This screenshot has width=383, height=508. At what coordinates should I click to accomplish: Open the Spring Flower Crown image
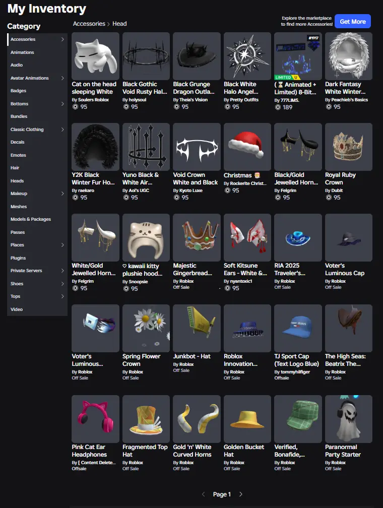click(146, 328)
